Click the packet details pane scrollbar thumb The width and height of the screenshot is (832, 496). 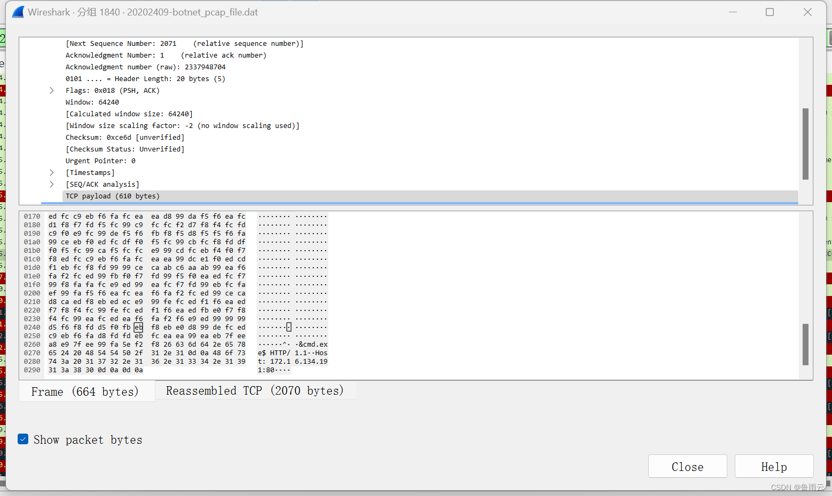pyautogui.click(x=805, y=144)
